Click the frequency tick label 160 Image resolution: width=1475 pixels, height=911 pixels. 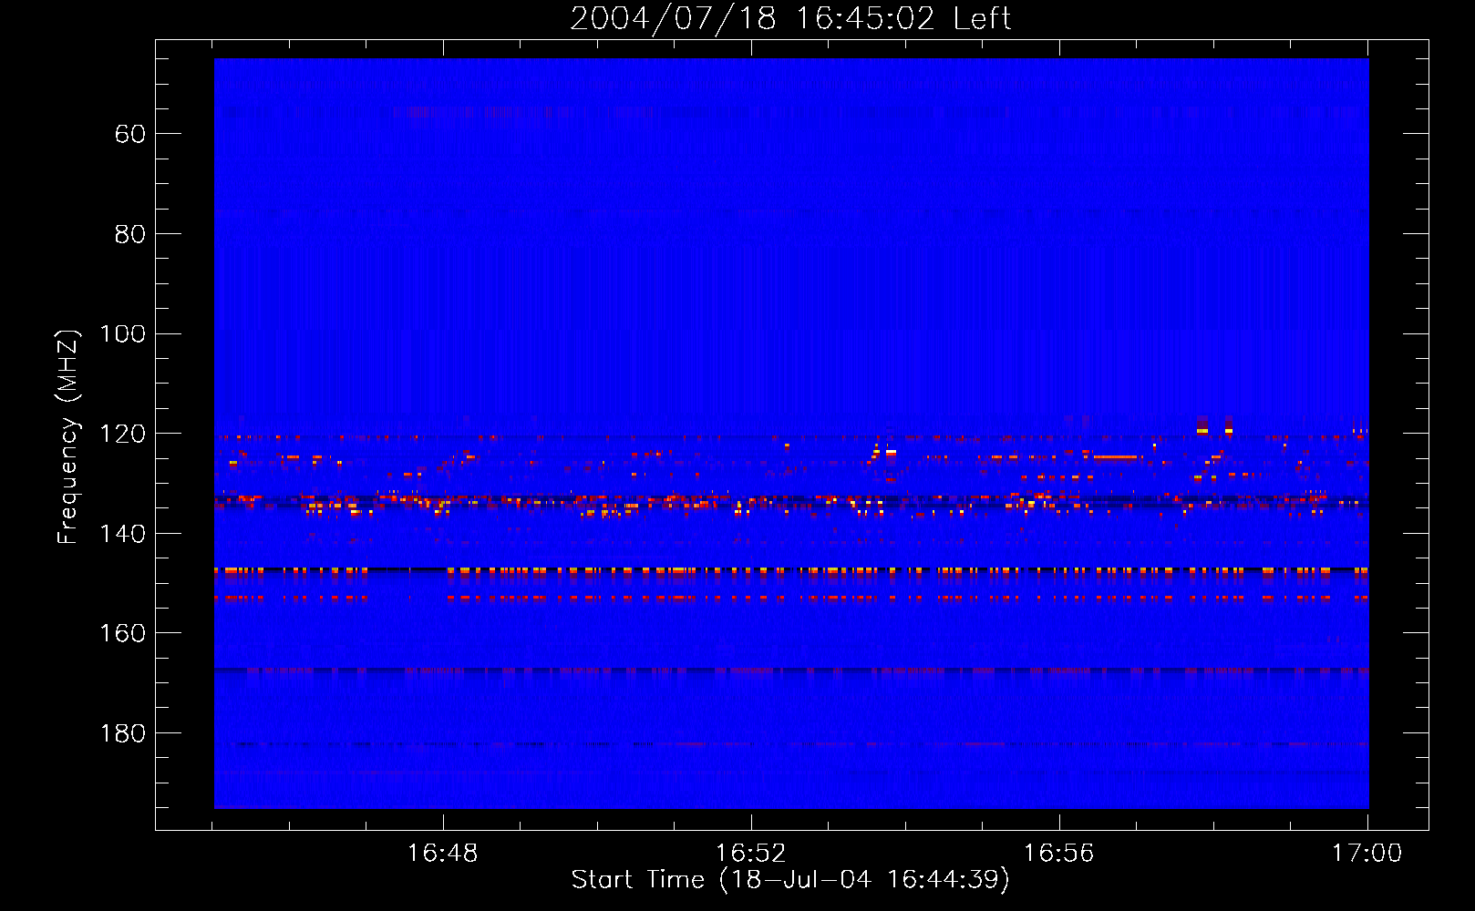point(122,633)
